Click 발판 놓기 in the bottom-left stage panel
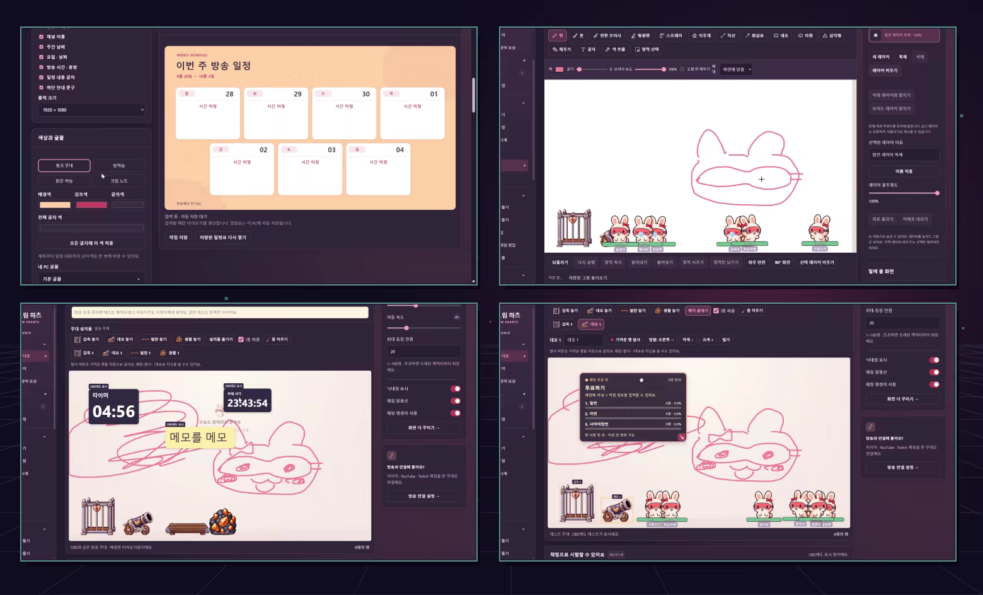Viewport: 983px width, 595px height. click(154, 339)
